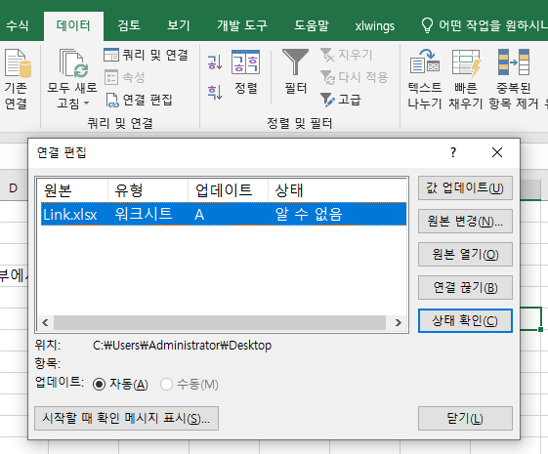The width and height of the screenshot is (548, 454).
Task: Click the lightbulb tell-me icon
Action: click(x=427, y=25)
